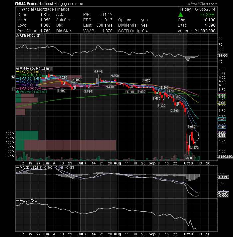Click the VWAP value 1.878

pos(107,31)
